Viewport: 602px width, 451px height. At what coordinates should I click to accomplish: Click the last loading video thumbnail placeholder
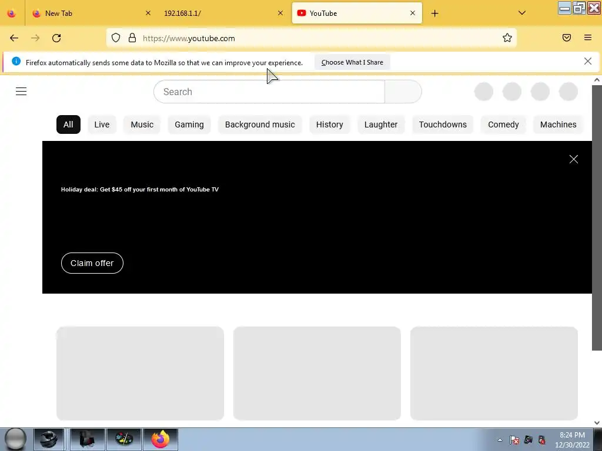pyautogui.click(x=494, y=373)
